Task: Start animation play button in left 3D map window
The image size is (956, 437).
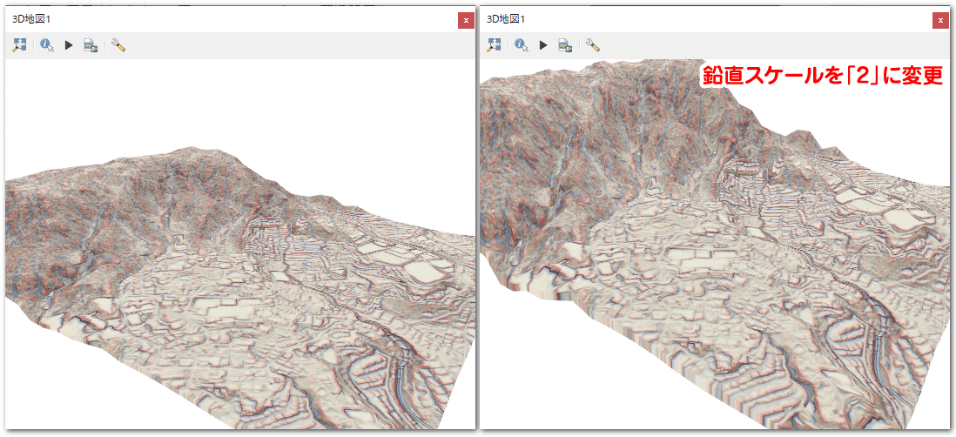Action: click(x=69, y=45)
